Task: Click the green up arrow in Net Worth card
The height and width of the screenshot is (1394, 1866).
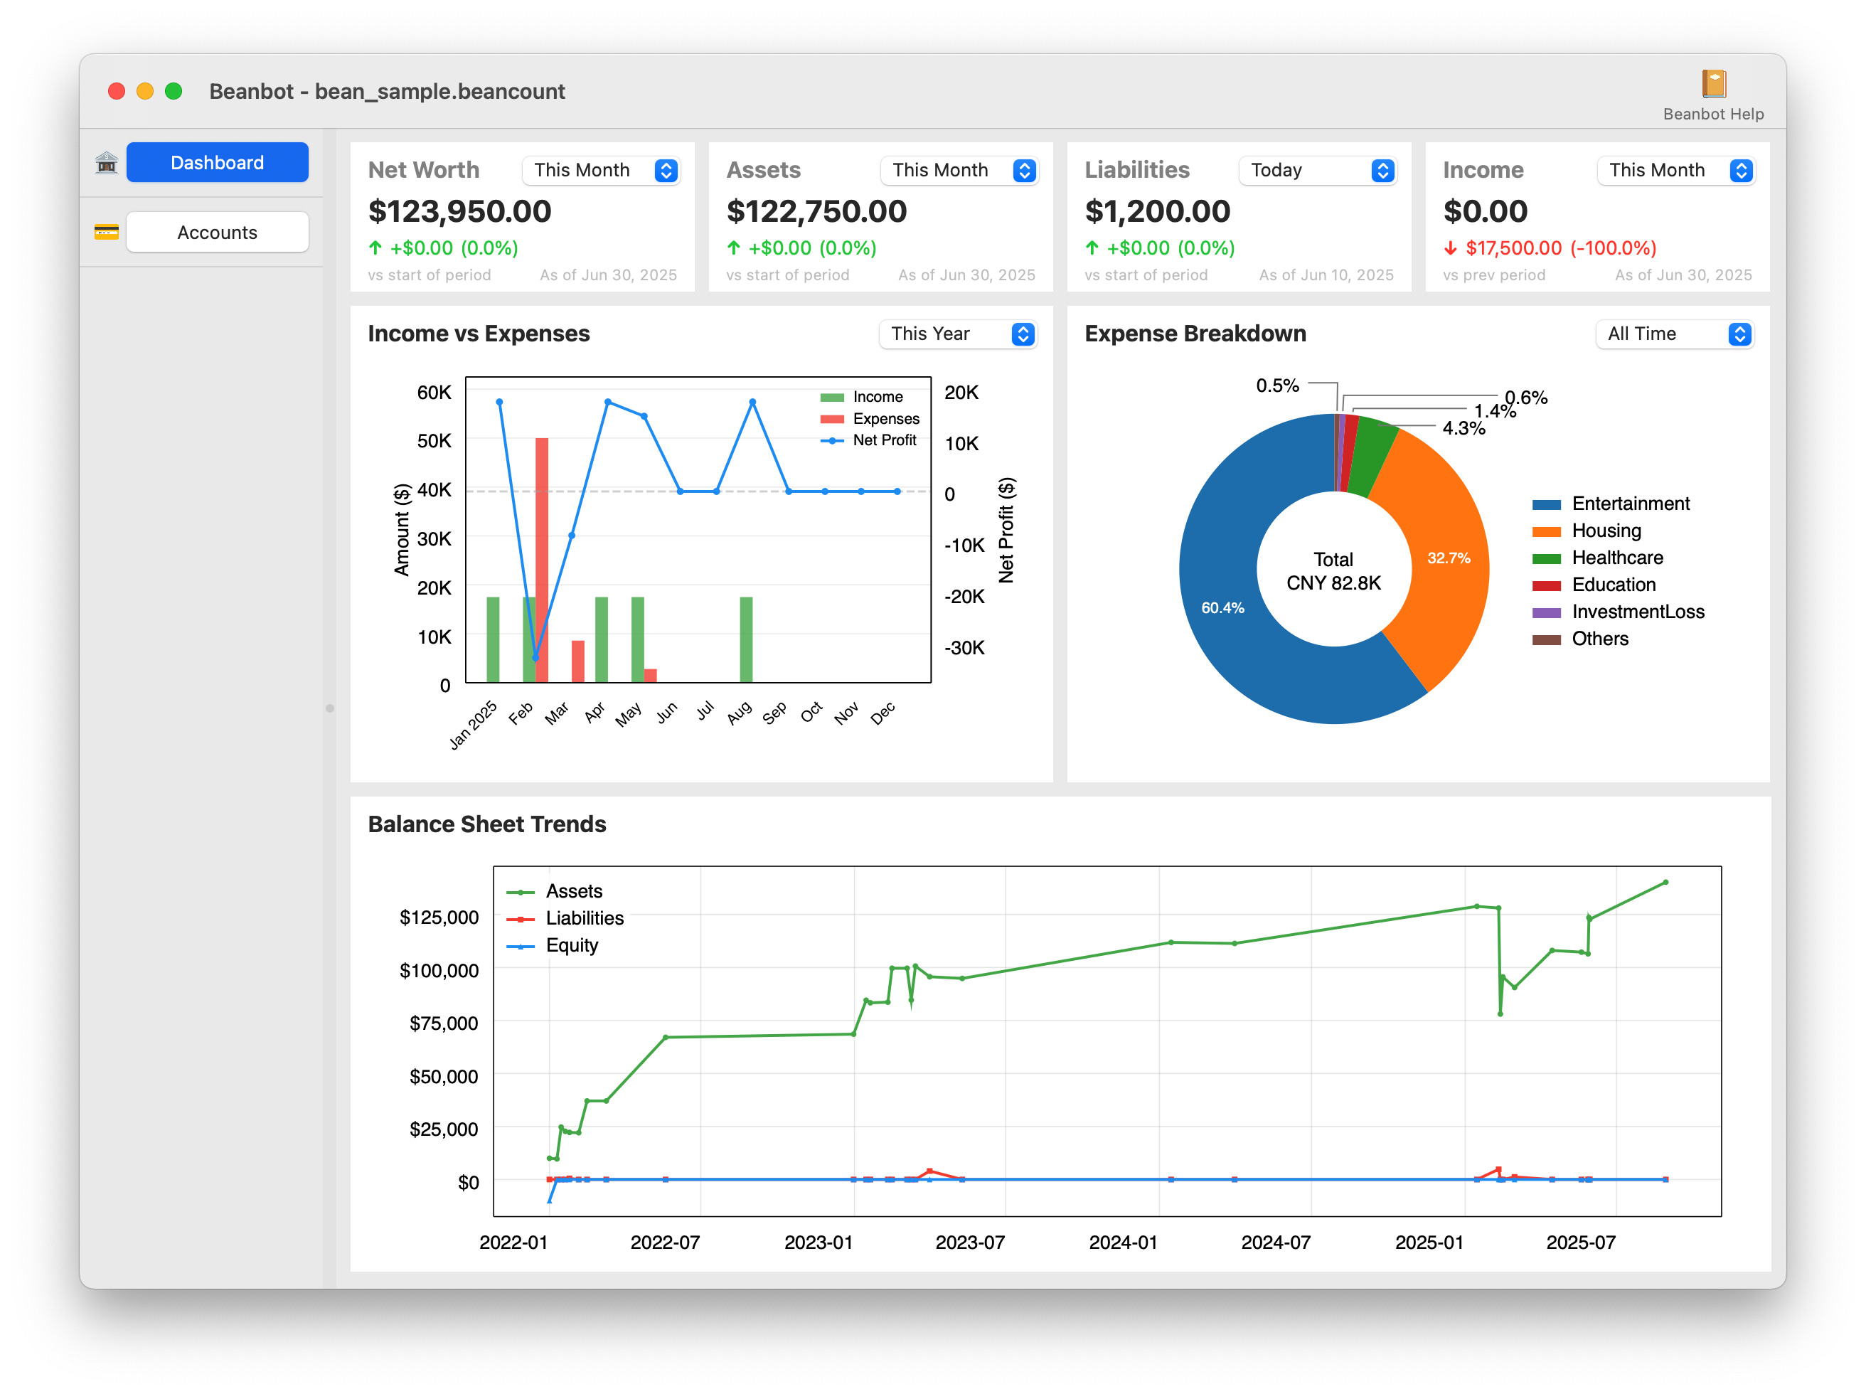Action: [x=375, y=248]
